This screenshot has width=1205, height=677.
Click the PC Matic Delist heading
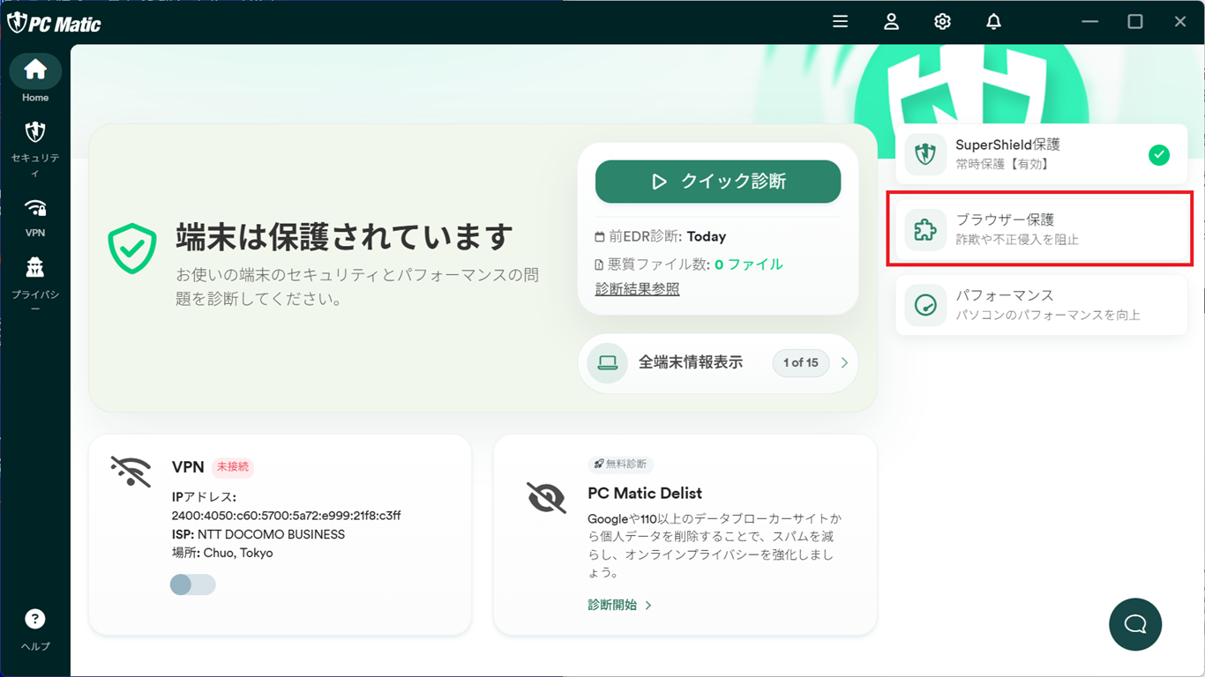pos(645,493)
